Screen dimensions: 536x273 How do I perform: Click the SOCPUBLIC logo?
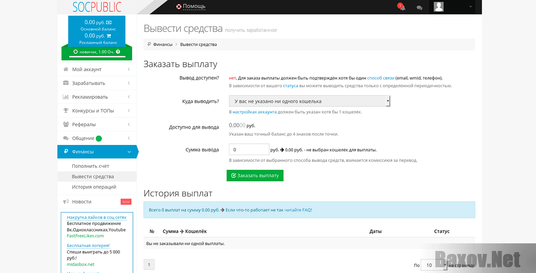[x=97, y=7]
